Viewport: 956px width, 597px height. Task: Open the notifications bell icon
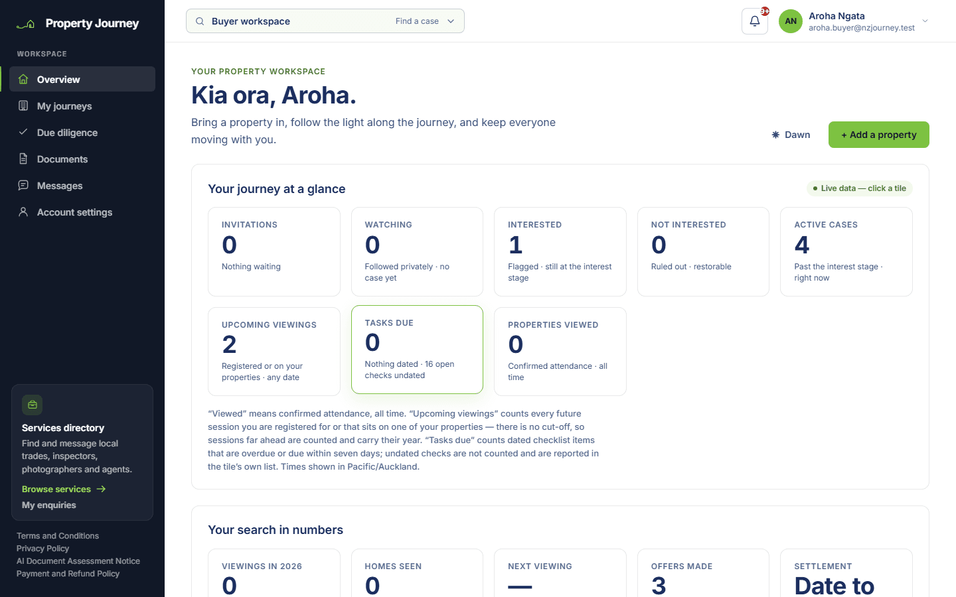pyautogui.click(x=755, y=21)
